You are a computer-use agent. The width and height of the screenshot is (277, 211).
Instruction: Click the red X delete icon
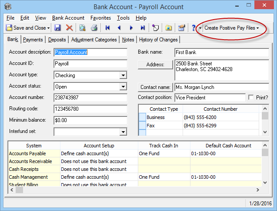(69, 28)
